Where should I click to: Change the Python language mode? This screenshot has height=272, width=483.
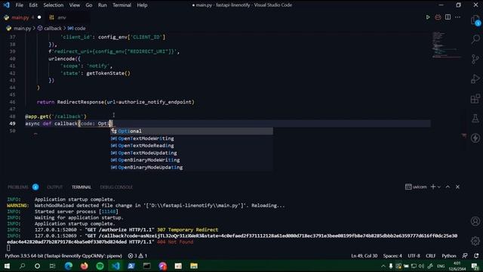pos(449,255)
